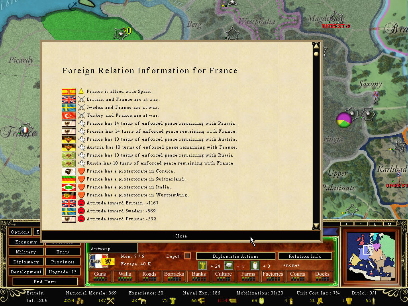This screenshot has width=408, height=306.
Task: Open the Development screen
Action: coord(26,272)
